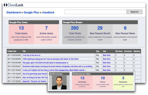Open the 'Sometimes matter amazes me' post
The width and height of the screenshot is (148, 95).
click(x=58, y=66)
